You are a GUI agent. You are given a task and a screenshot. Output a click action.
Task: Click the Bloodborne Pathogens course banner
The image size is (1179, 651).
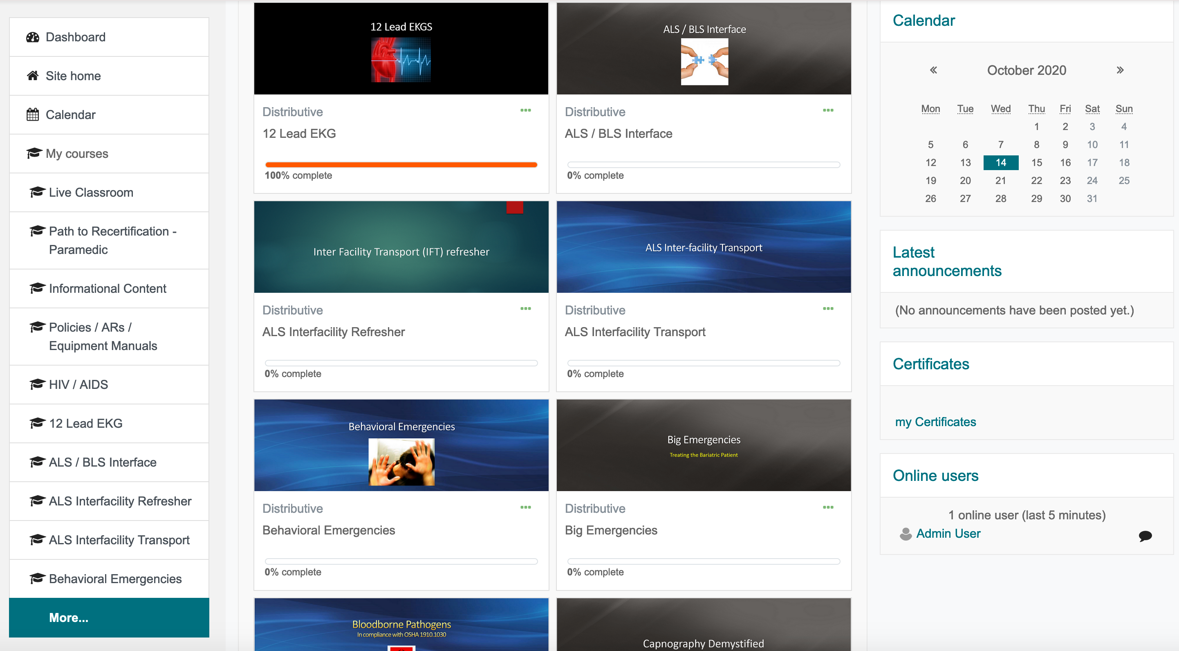401,624
